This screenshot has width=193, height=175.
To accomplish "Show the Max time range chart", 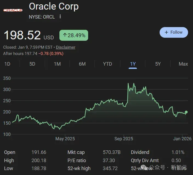I will coord(183,64).
